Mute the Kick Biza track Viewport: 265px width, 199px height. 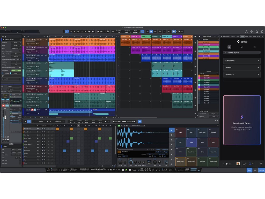coord(27,79)
